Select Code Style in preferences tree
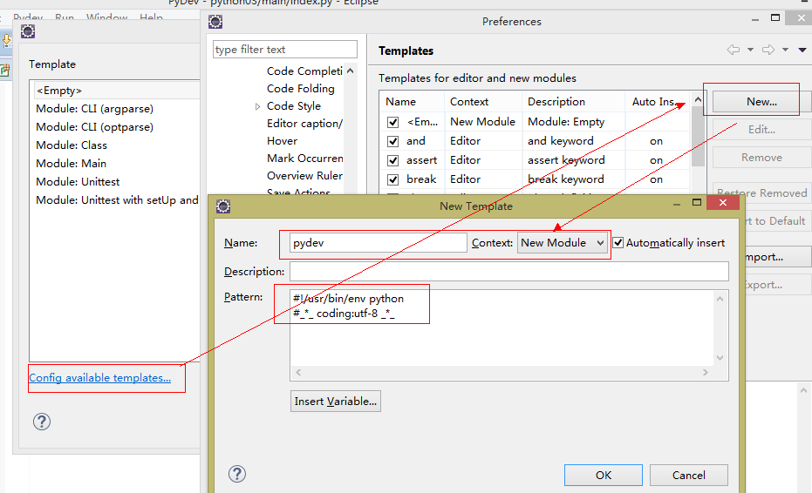The width and height of the screenshot is (812, 493). 294,106
